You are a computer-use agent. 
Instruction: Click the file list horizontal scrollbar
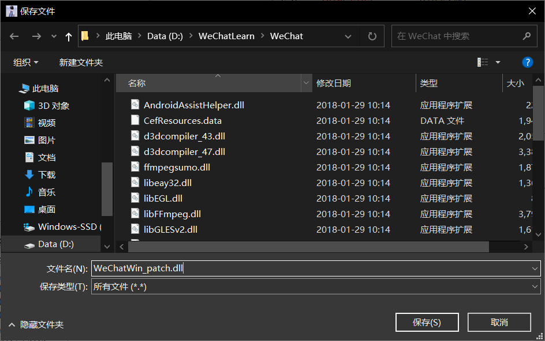click(308, 247)
